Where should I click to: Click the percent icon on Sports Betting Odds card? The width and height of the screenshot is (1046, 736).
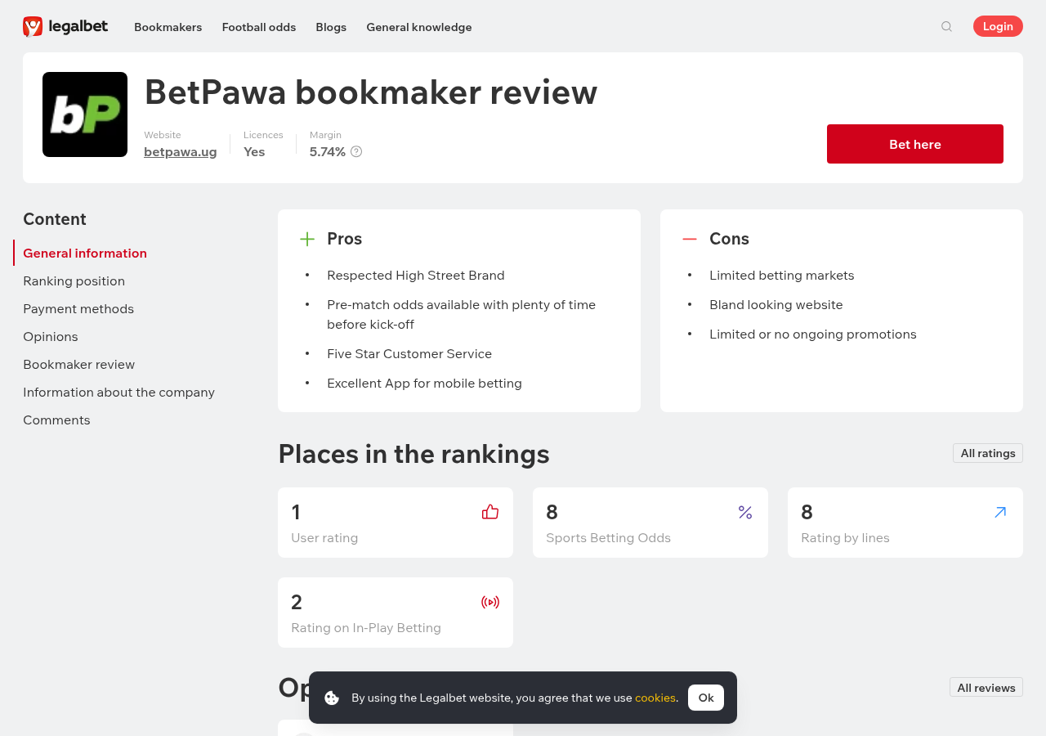[745, 512]
